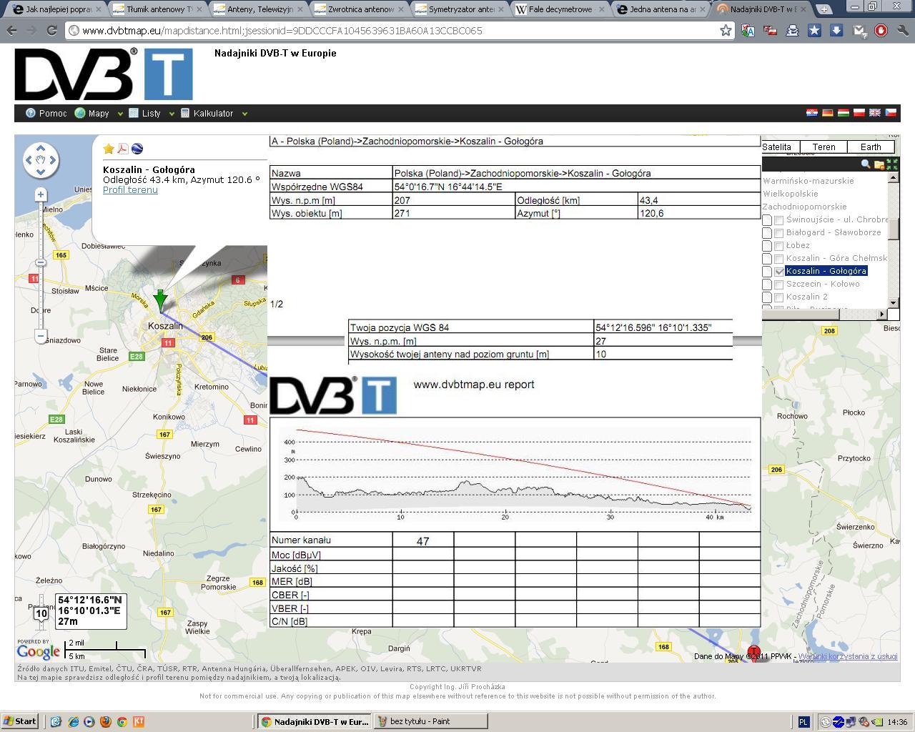The image size is (915, 732).
Task: Select Wielkopolskie region in list
Action: (790, 194)
